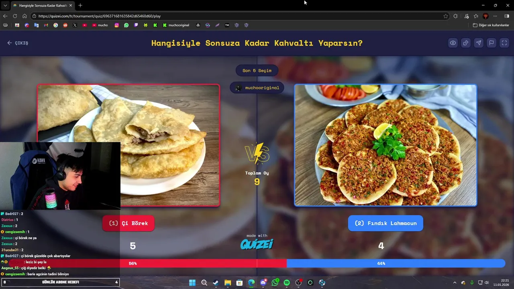
Task: Open browser extensions puzzle icon
Action: 455,16
